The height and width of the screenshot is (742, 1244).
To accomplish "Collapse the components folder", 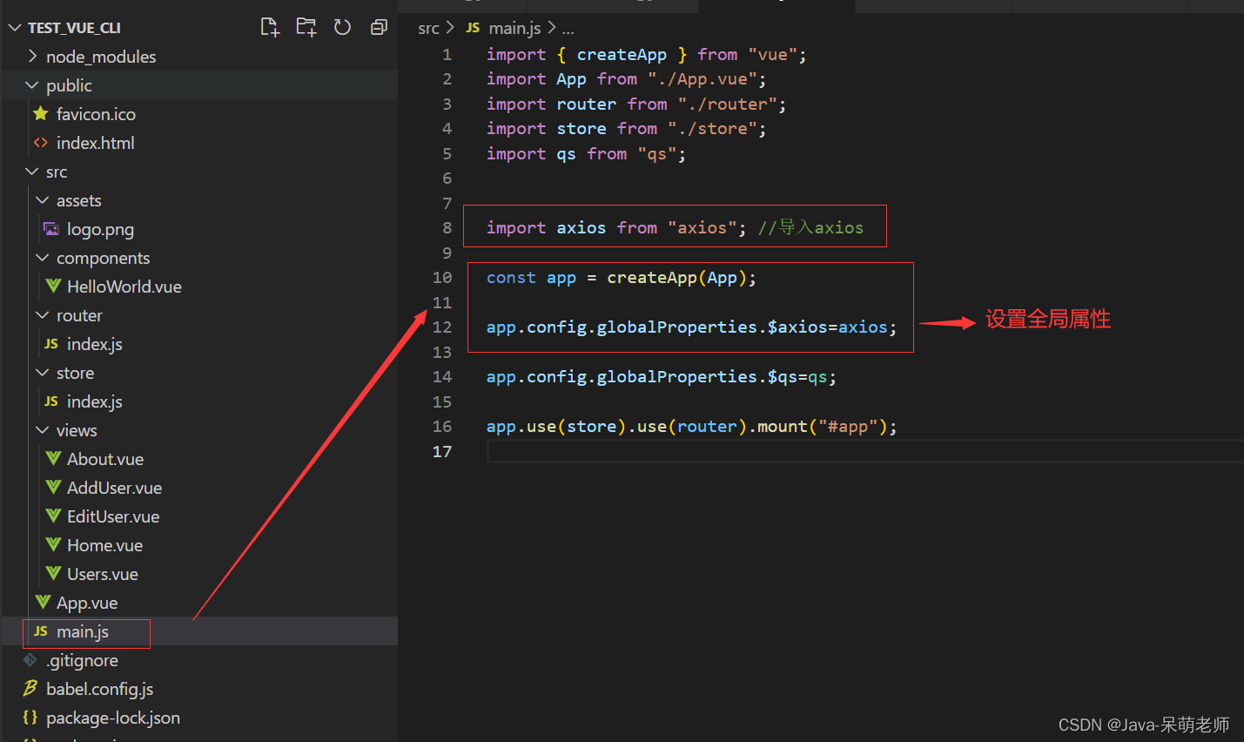I will (43, 258).
